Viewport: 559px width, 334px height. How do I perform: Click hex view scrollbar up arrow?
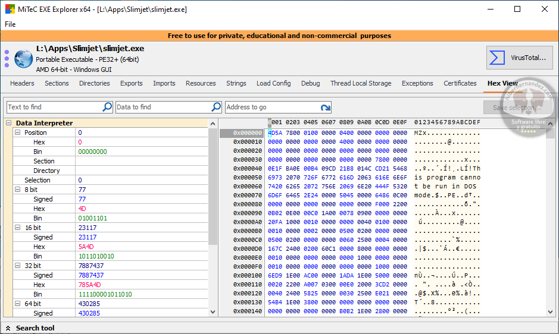click(x=551, y=124)
